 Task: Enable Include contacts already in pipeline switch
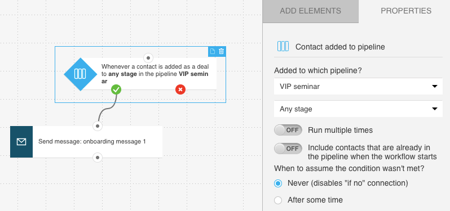[288, 149]
